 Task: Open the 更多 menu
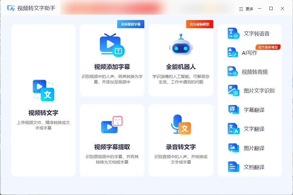[x=249, y=9]
